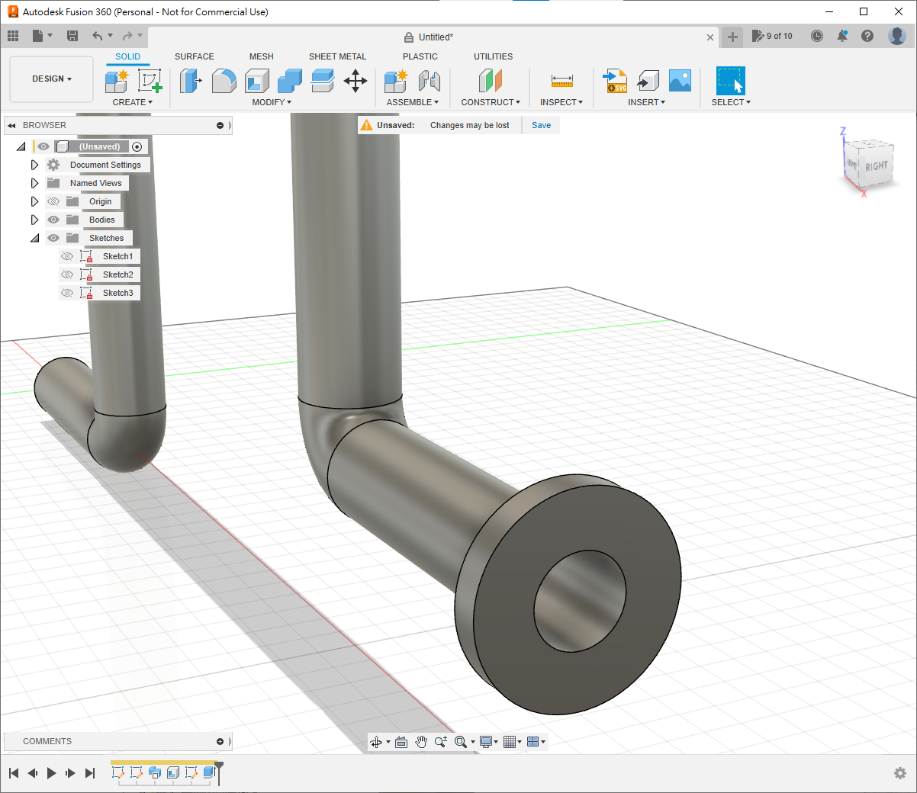Select the Fillet tool icon
Screen dimensions: 917x793
[x=224, y=81]
